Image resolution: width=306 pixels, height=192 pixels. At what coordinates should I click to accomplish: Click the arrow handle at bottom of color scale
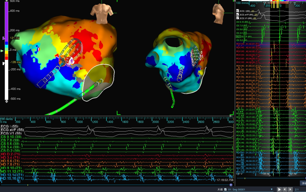(x=6, y=102)
